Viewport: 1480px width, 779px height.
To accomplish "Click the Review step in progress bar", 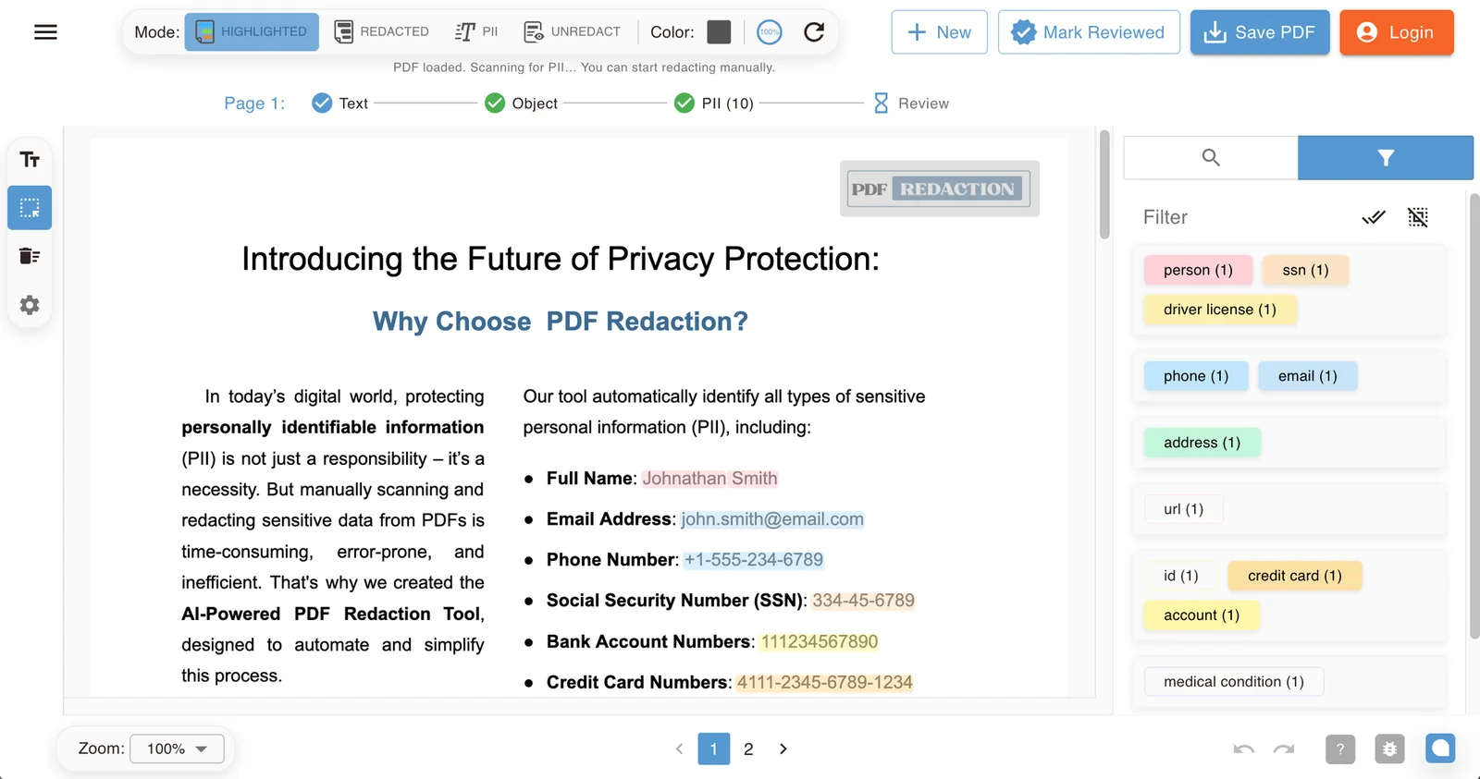I will tap(911, 103).
